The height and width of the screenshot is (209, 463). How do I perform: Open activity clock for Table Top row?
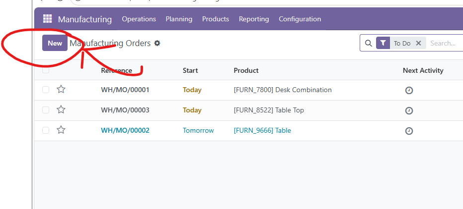coord(409,110)
